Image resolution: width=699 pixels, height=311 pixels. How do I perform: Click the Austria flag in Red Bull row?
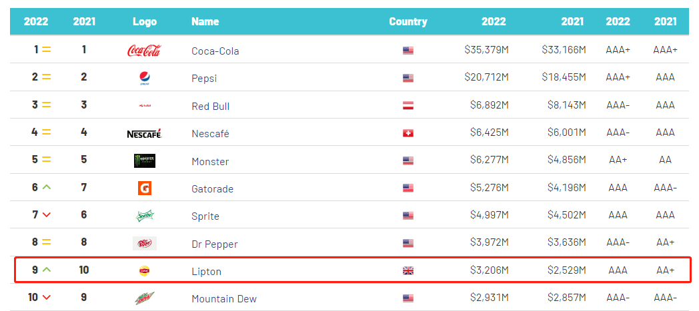point(408,106)
